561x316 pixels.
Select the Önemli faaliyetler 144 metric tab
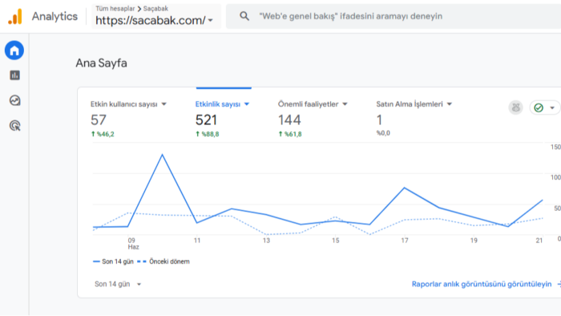[x=313, y=119]
